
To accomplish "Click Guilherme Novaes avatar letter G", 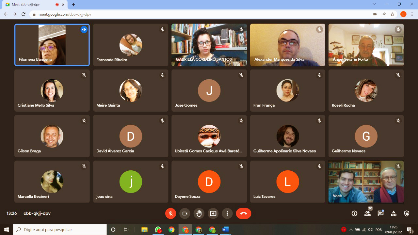I will (366, 136).
